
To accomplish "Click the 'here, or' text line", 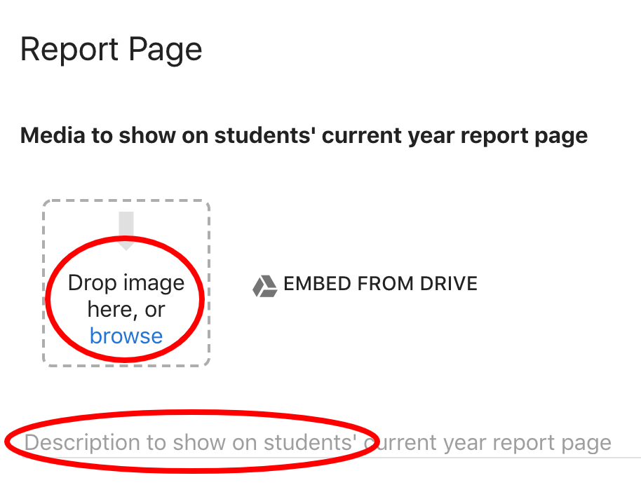I will point(126,309).
